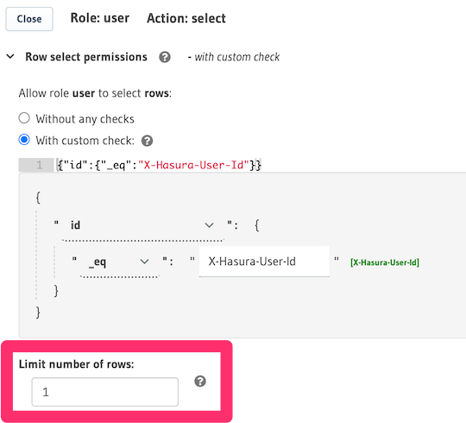Select the With custom check radio option
The width and height of the screenshot is (466, 423).
[x=24, y=140]
